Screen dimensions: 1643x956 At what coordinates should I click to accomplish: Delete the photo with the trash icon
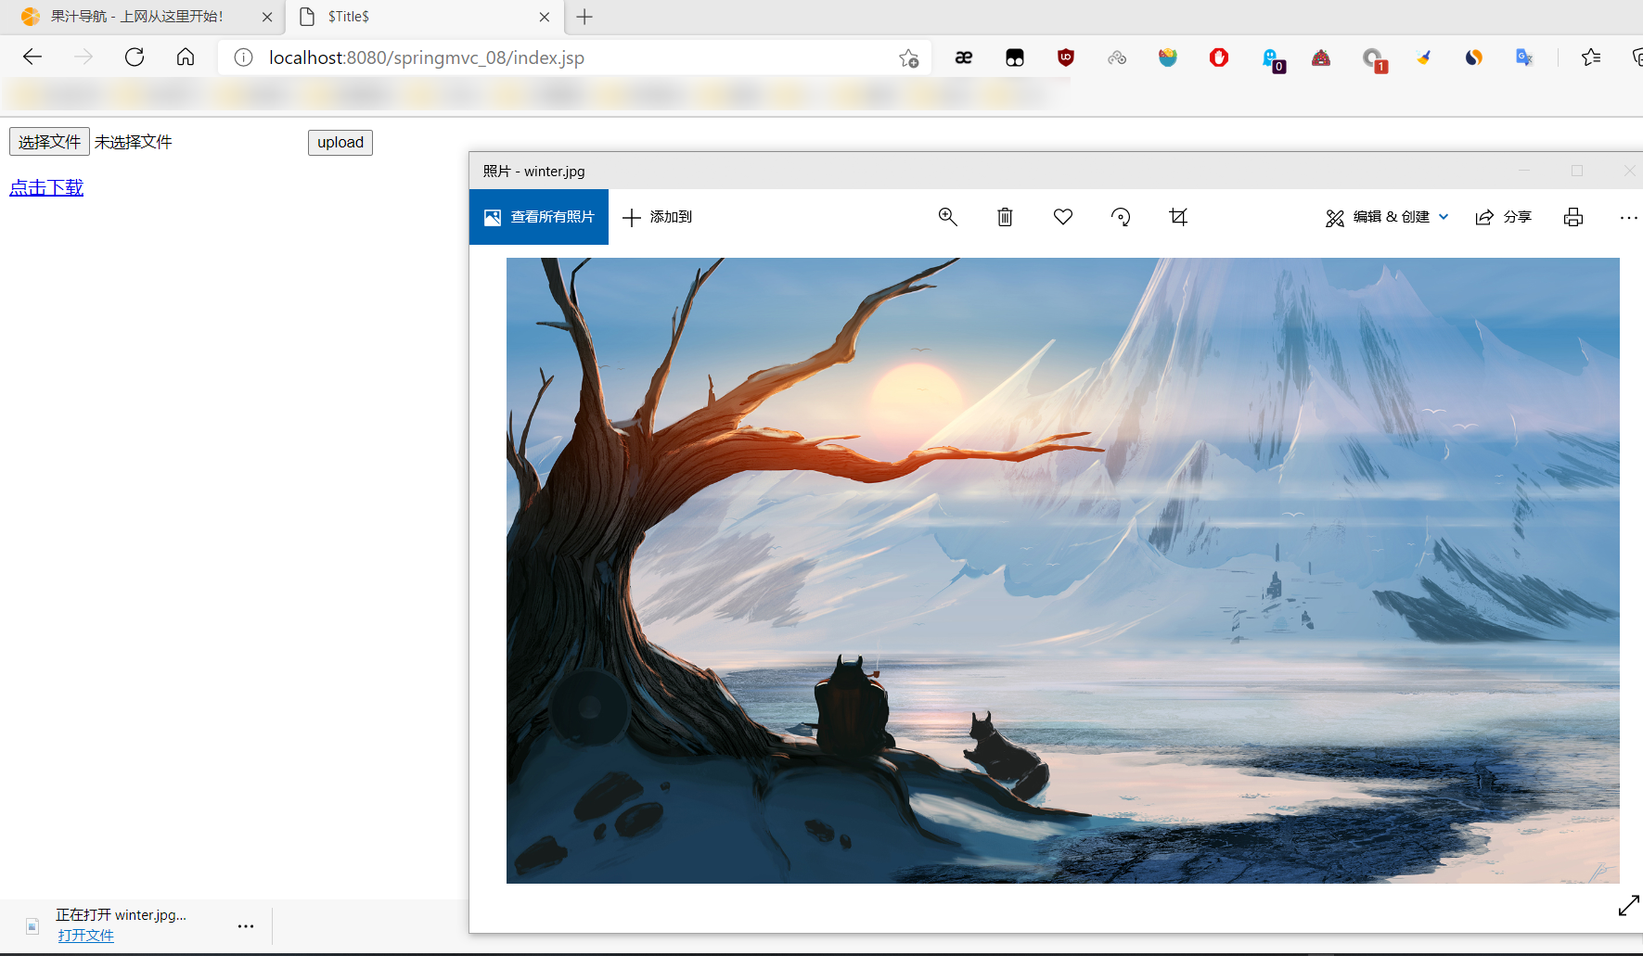click(x=1005, y=217)
